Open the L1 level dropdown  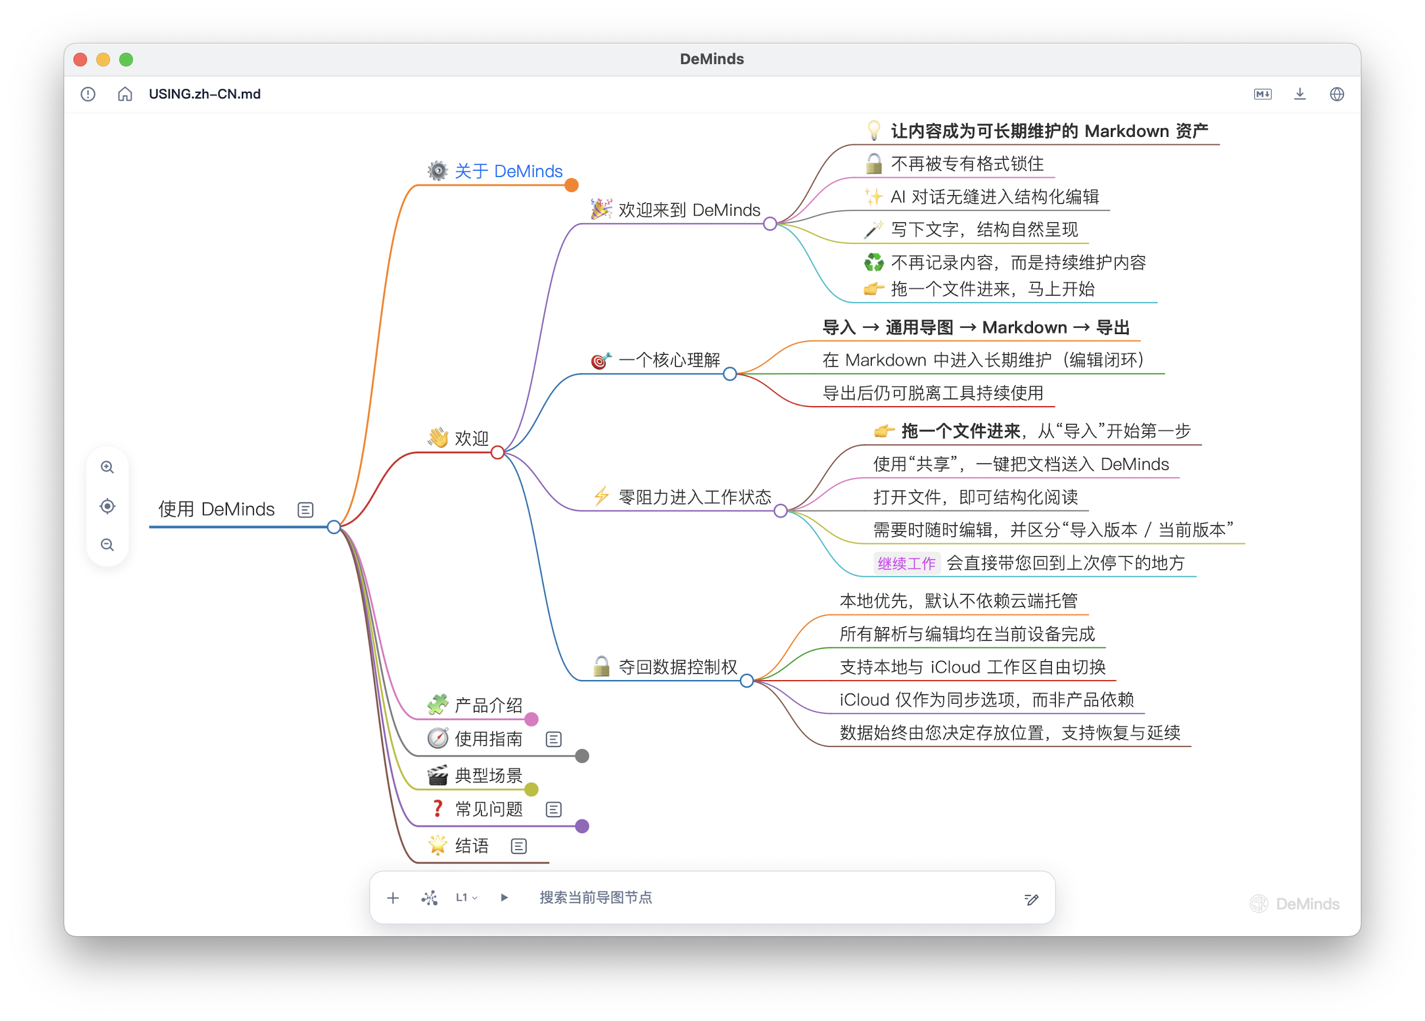tap(466, 898)
